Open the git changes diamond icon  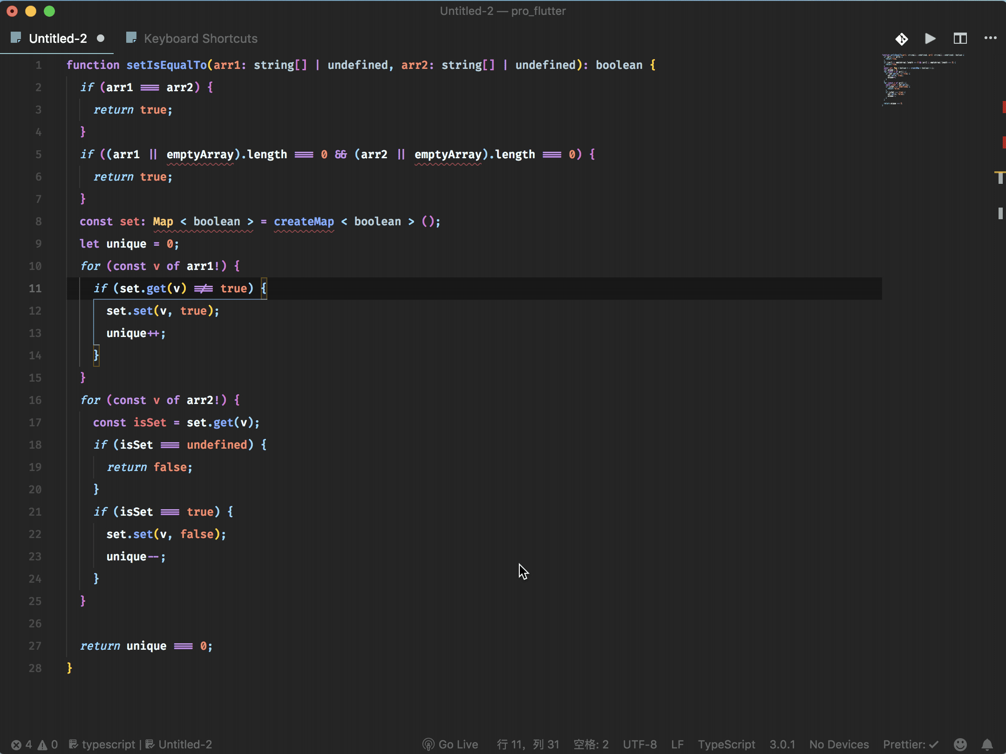click(902, 39)
